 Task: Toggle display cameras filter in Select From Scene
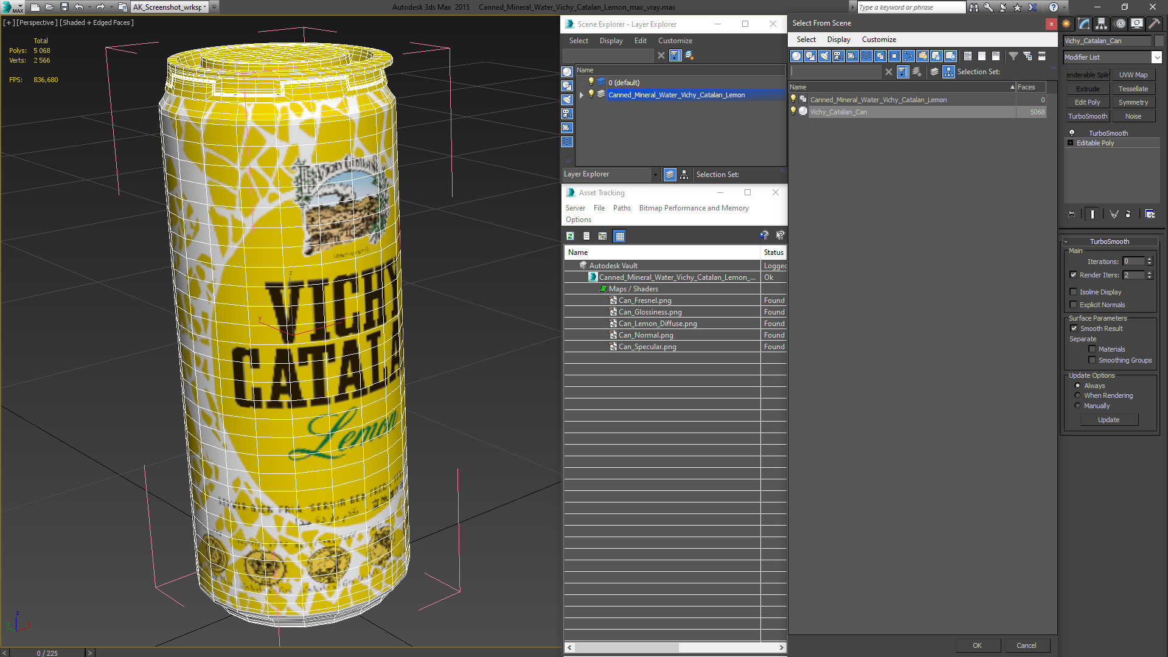838,56
